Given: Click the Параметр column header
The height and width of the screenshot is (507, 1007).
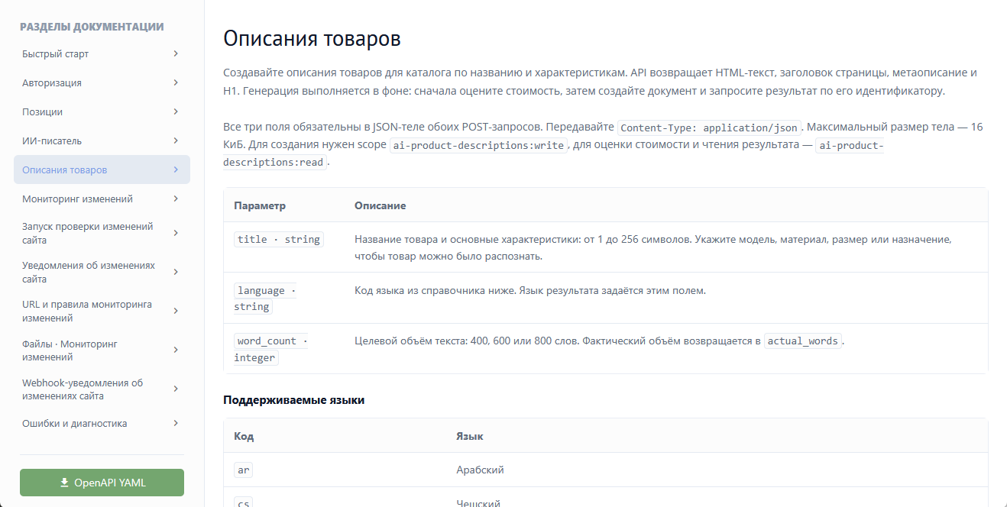Looking at the screenshot, I should (260, 205).
